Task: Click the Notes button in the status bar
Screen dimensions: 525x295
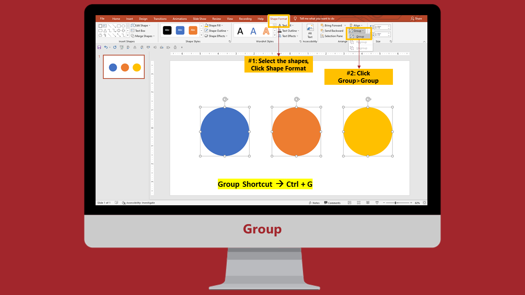Action: pyautogui.click(x=314, y=203)
